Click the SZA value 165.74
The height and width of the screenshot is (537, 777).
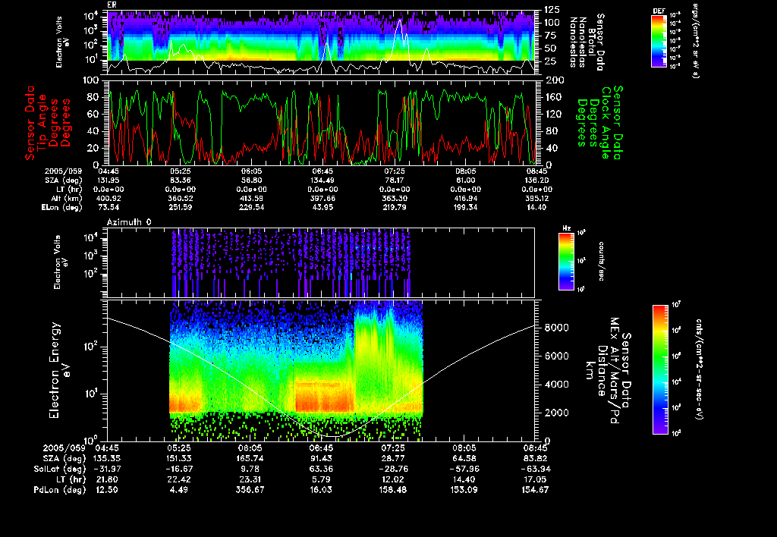point(250,459)
